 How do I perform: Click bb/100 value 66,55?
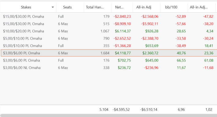coord(181,60)
